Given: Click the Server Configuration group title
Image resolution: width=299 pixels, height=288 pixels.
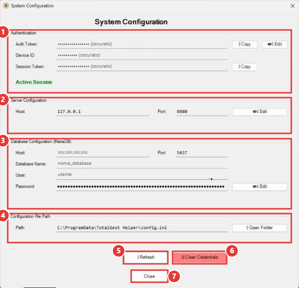Looking at the screenshot, I should tap(28, 101).
